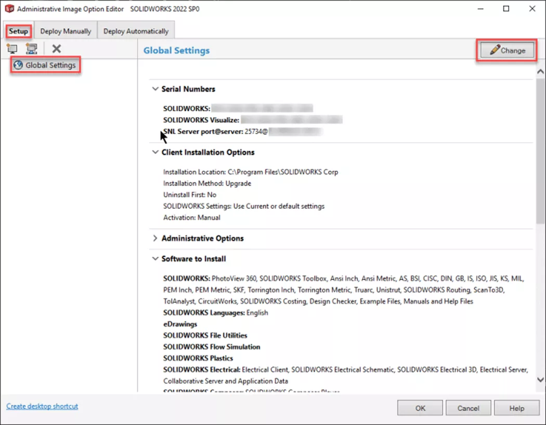
Task: Click the Help button
Action: (x=517, y=408)
